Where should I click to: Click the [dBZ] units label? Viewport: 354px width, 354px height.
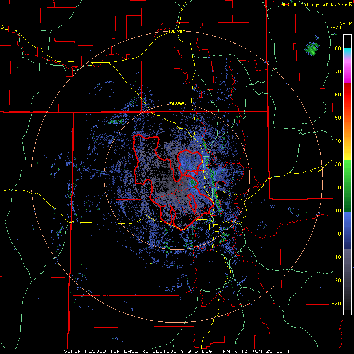[334, 27]
